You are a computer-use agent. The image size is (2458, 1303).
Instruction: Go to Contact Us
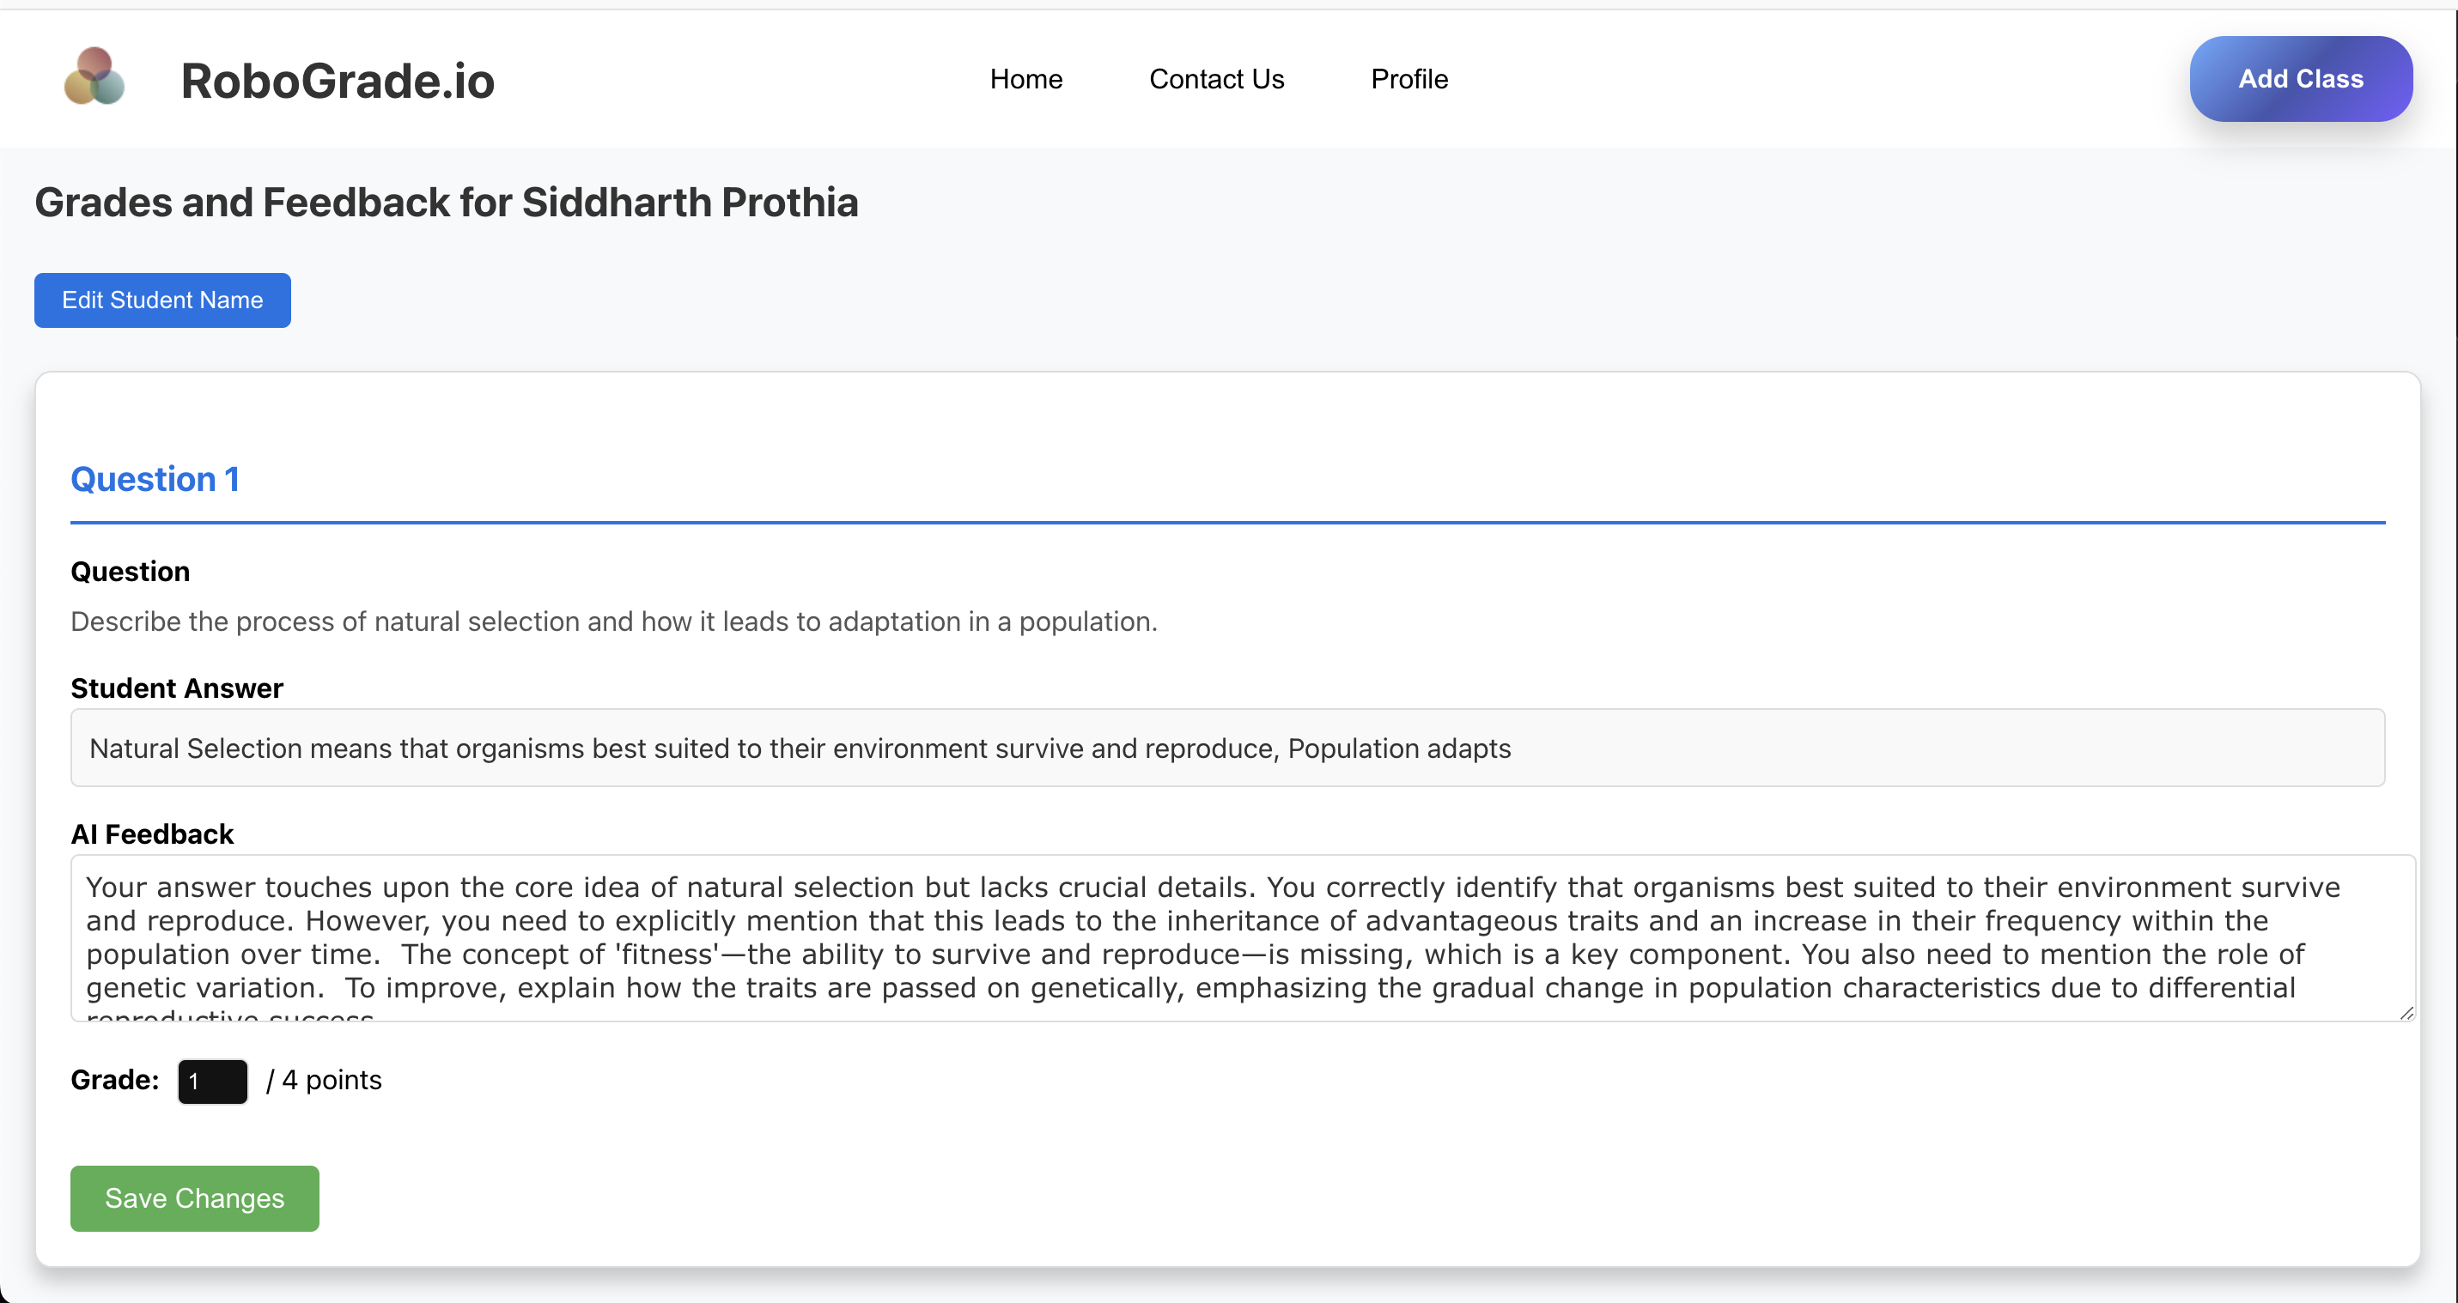(x=1217, y=79)
